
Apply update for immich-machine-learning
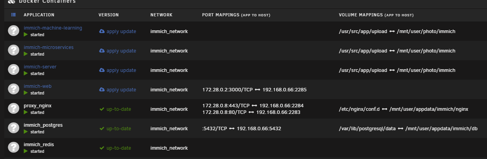click(117, 31)
